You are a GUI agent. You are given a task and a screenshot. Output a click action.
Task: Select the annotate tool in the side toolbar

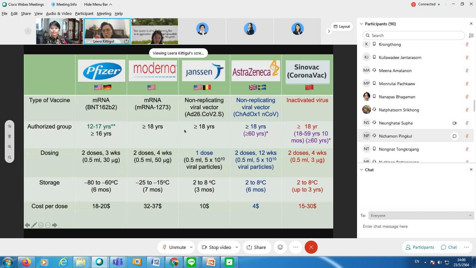tap(10, 126)
